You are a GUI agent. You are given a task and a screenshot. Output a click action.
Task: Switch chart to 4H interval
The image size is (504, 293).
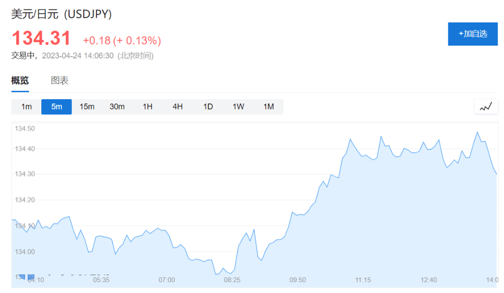point(178,107)
